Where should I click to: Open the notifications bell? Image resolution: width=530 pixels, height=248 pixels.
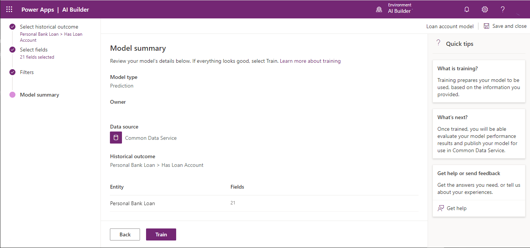[467, 9]
